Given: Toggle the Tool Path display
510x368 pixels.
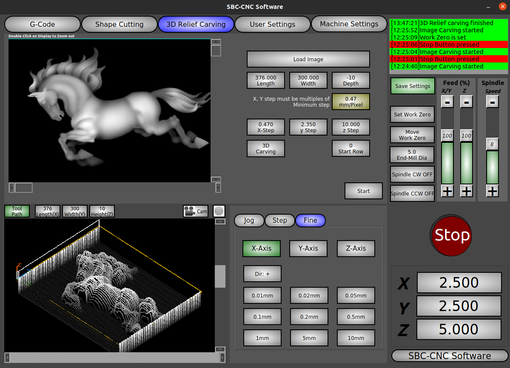Looking at the screenshot, I should 17,211.
